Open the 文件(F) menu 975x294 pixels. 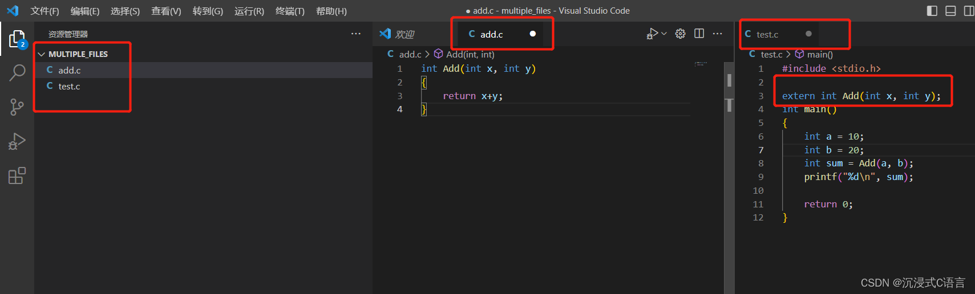44,11
